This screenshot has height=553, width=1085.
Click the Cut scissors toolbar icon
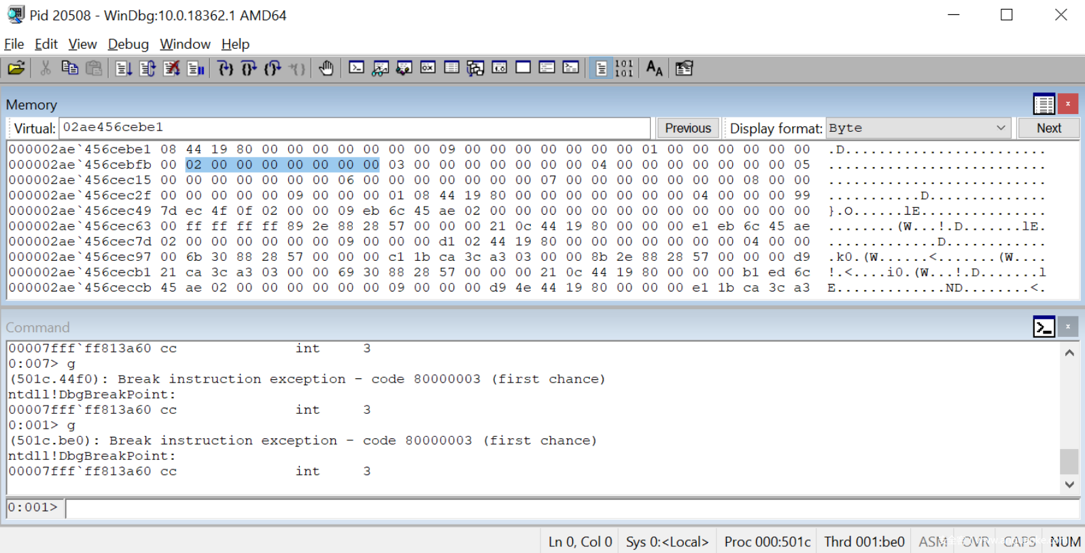(x=46, y=68)
